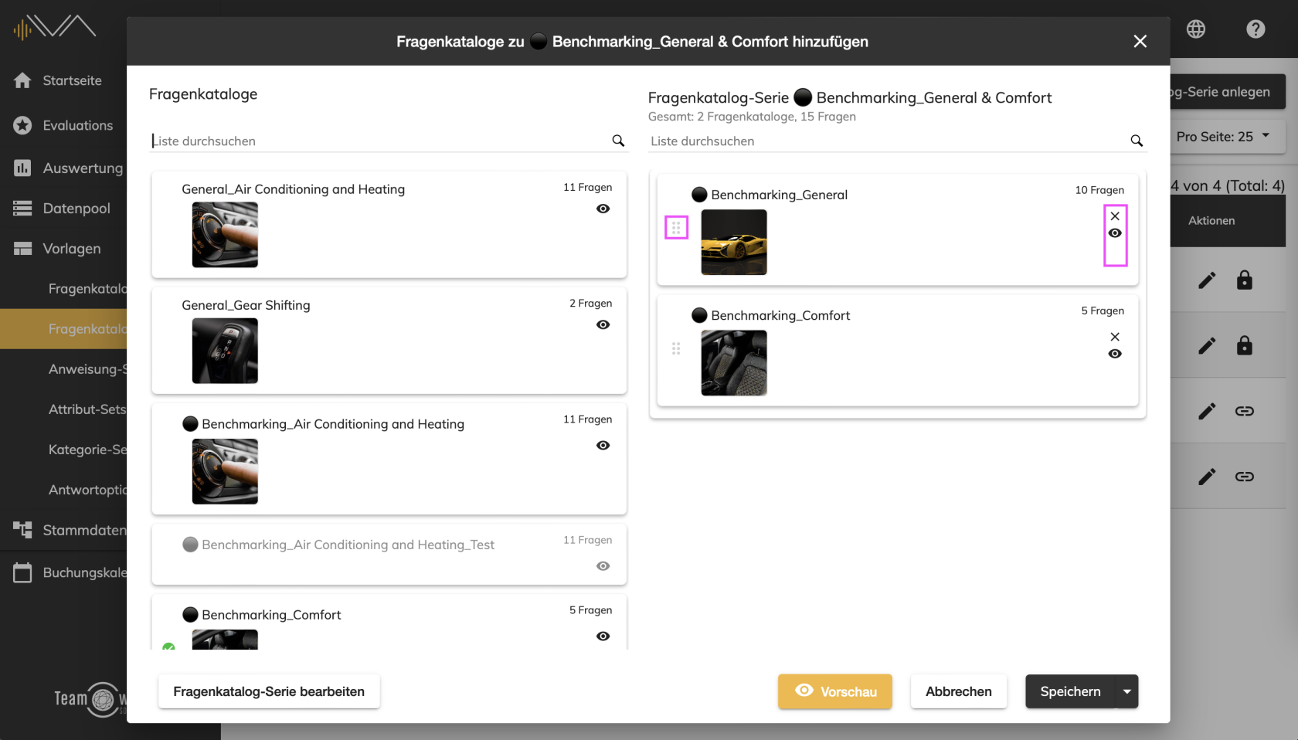The image size is (1298, 740).
Task: Click Fragenkatalog-Serie bearbeiten button
Action: (269, 691)
